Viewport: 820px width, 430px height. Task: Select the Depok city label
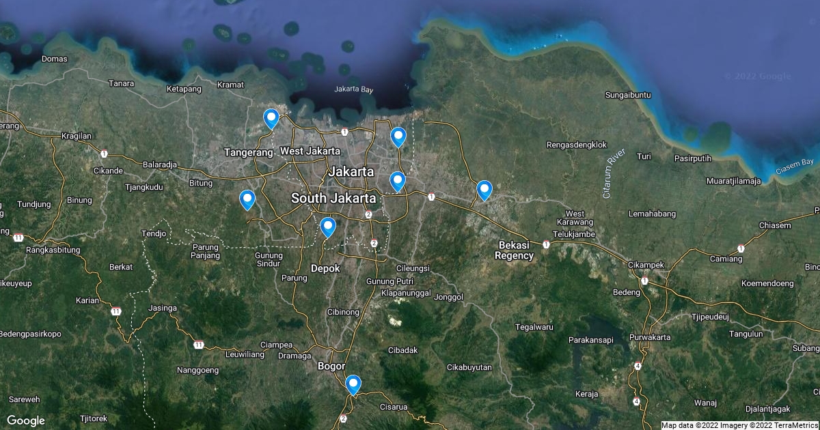coord(325,268)
